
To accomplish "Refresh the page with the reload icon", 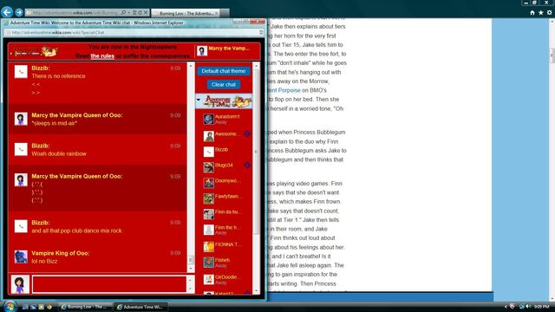I will click(140, 13).
